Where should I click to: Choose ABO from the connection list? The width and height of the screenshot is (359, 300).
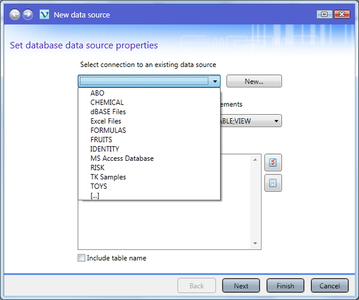click(x=97, y=93)
